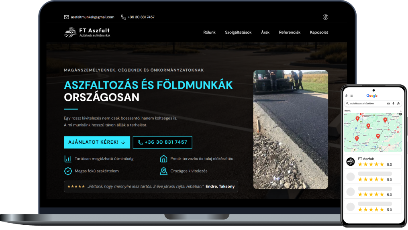This screenshot has height=230, width=408.
Task: Click the Google logo on the phone
Action: pos(372,96)
